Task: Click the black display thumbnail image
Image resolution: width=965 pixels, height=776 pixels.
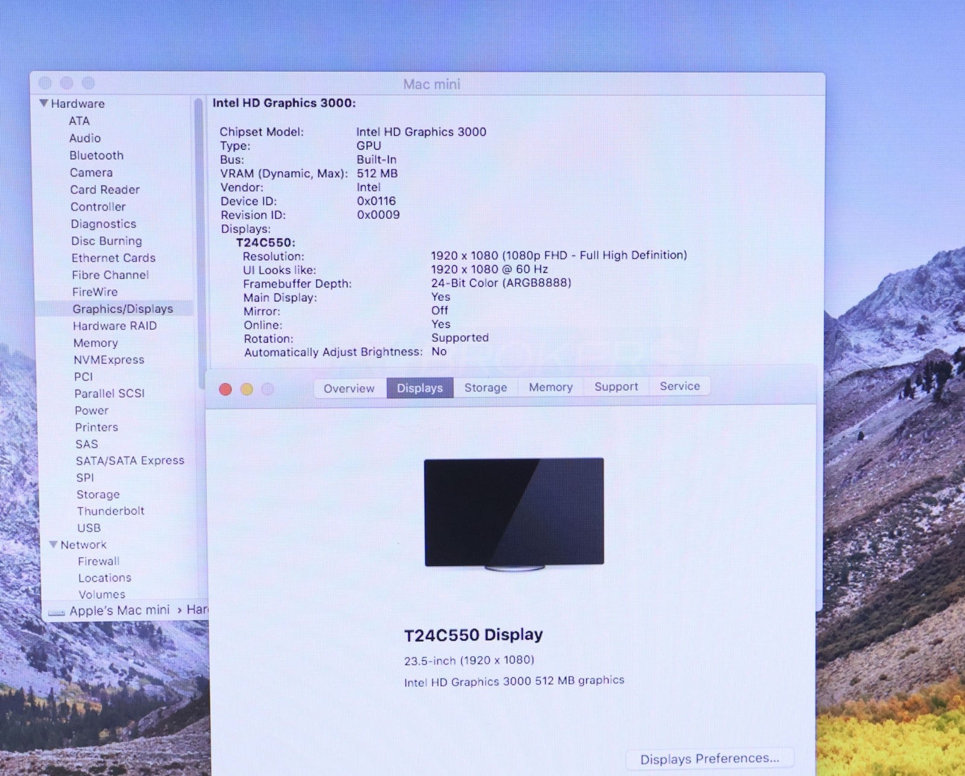Action: click(514, 512)
